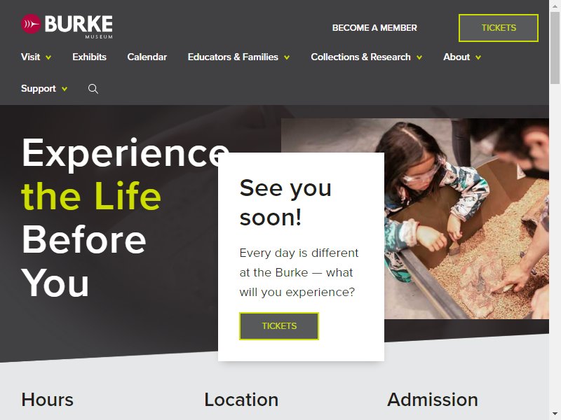Click the scrollbar up arrow
Viewport: 561px width, 420px height.
click(555, 5)
